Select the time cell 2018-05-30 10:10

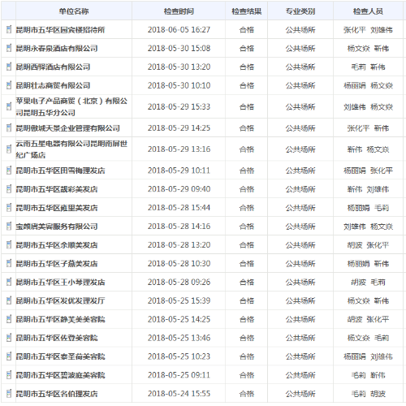click(x=179, y=85)
